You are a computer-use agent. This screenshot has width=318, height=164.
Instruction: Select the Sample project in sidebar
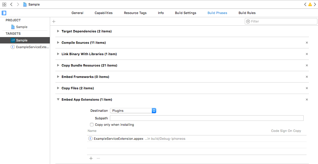[x=21, y=27]
